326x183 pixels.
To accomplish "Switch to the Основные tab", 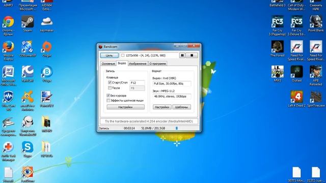I will pyautogui.click(x=108, y=64).
